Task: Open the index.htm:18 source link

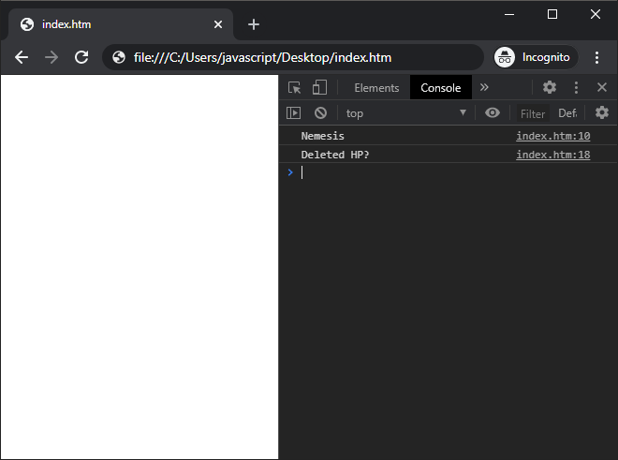Action: (553, 155)
